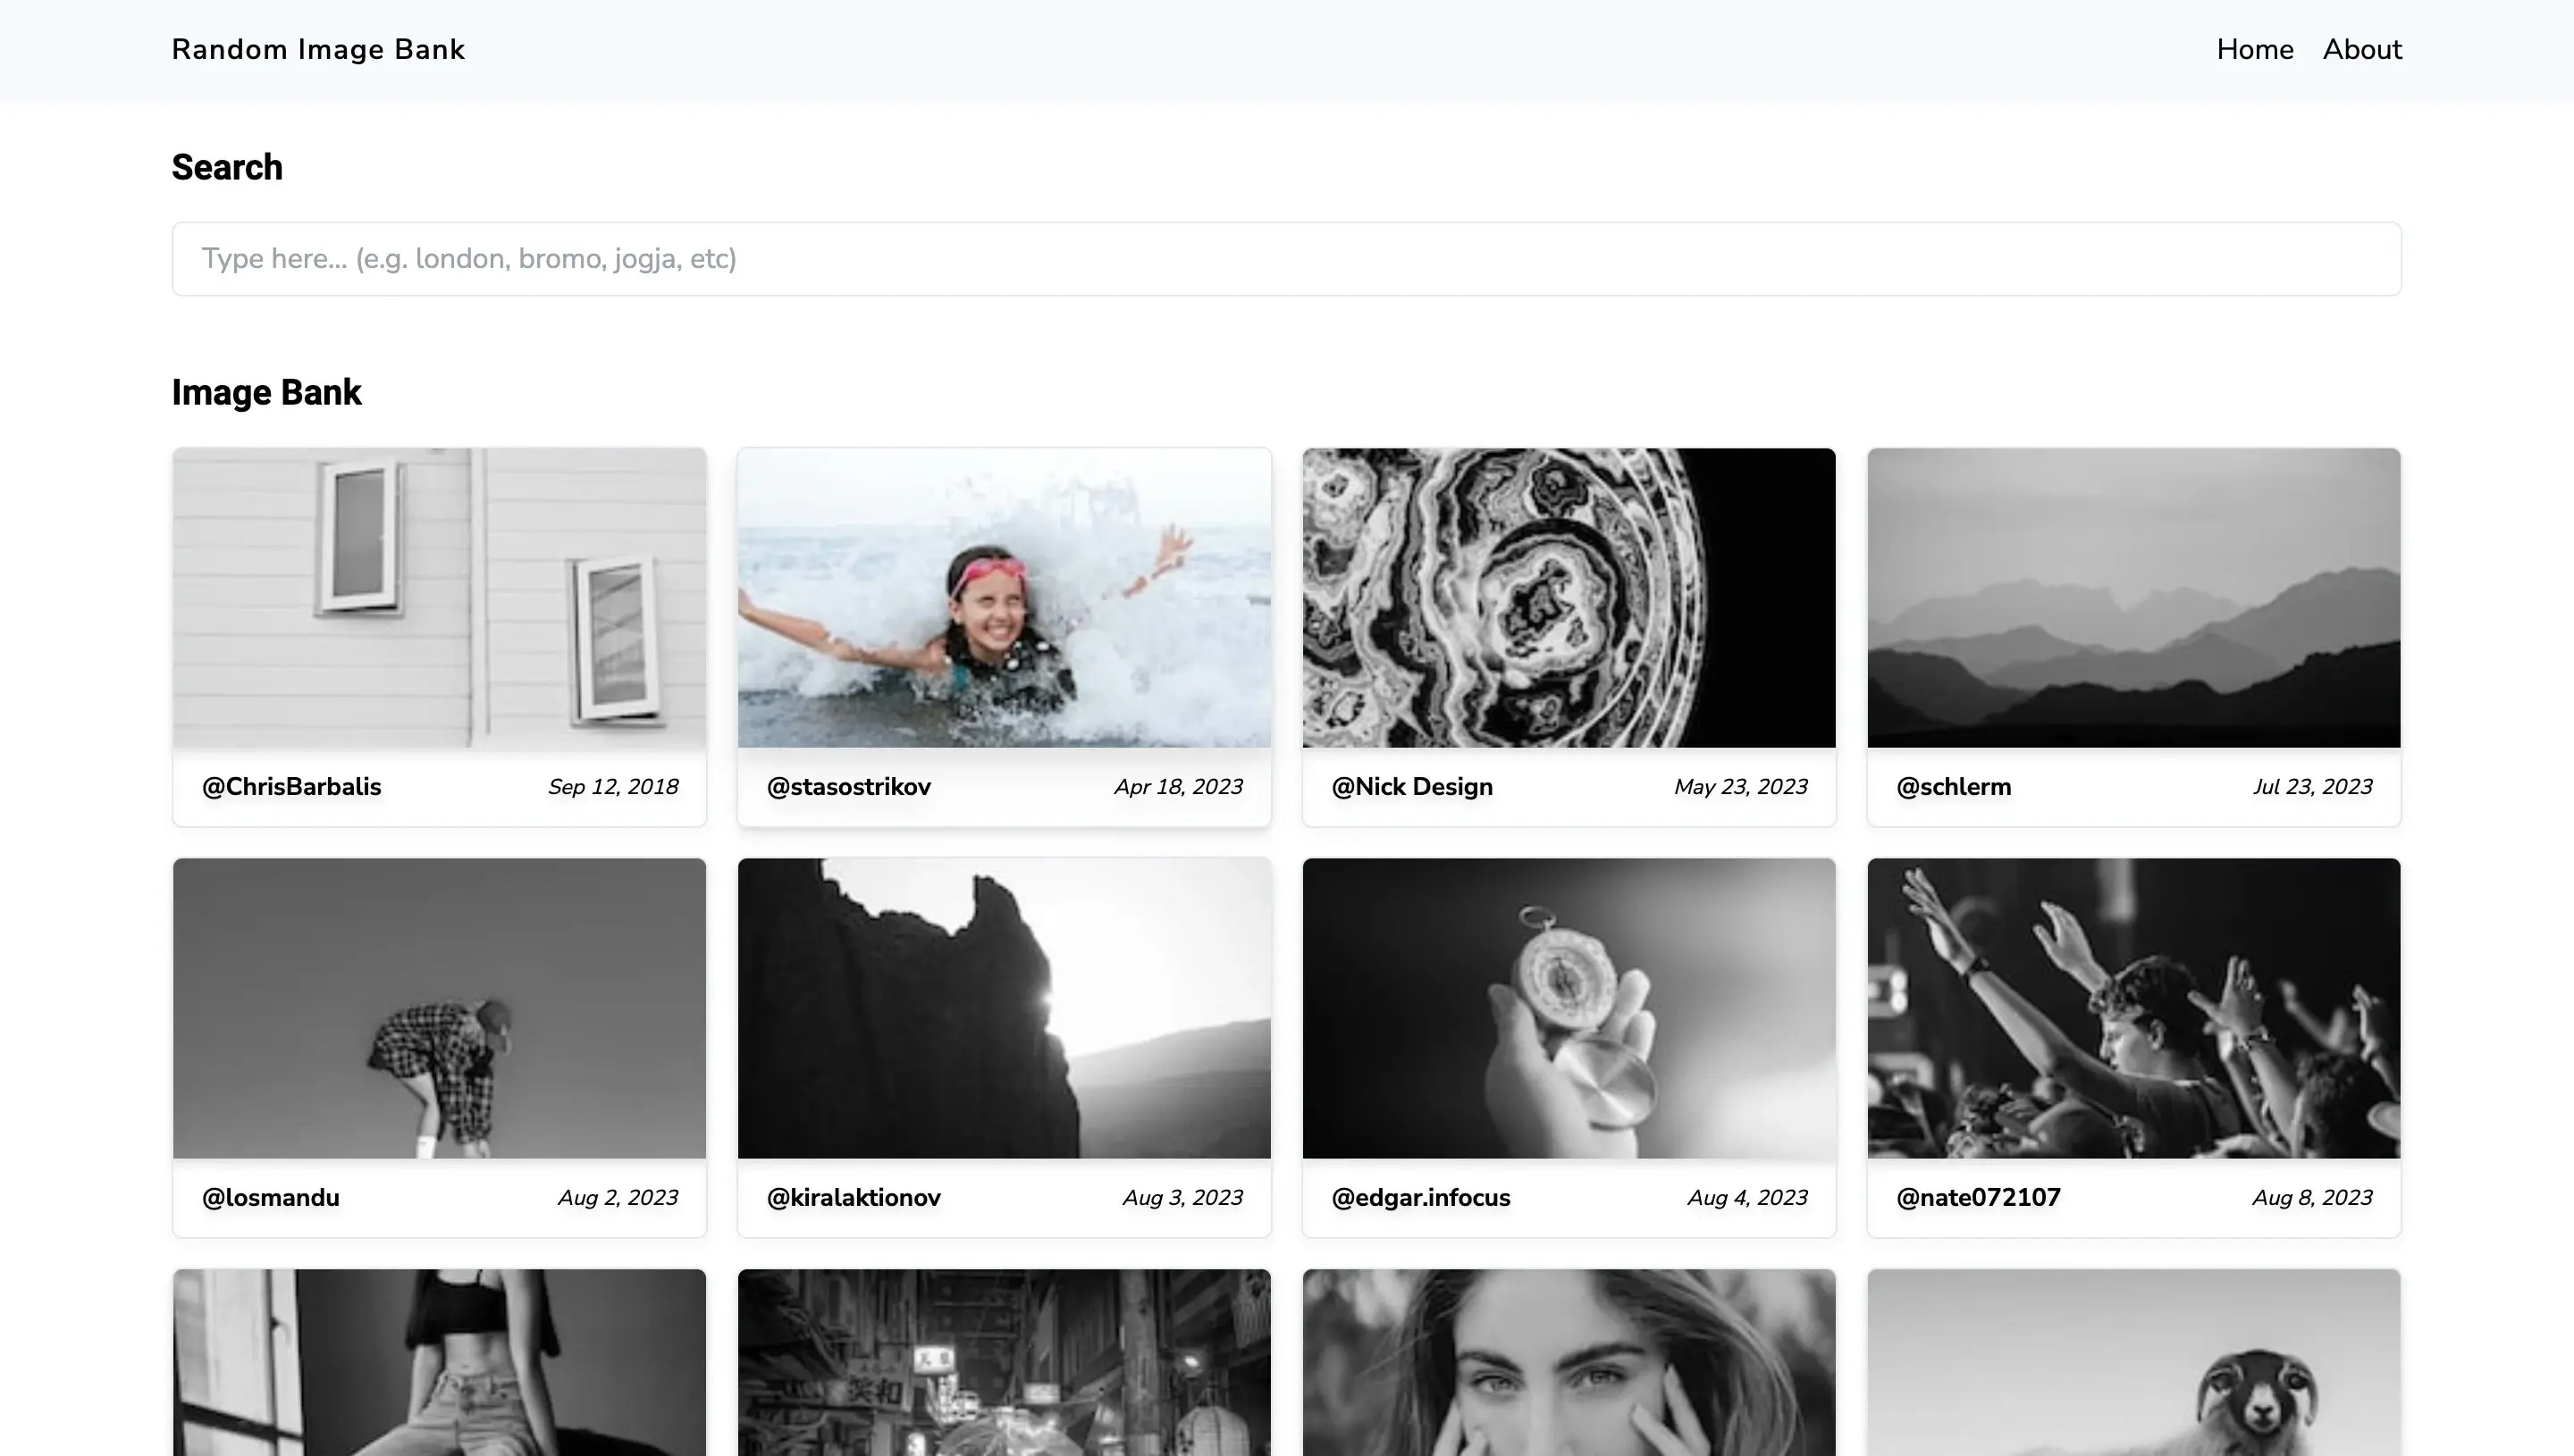Viewport: 2574px width, 1456px height.
Task: Click author name @ChrisBarbalis
Action: [291, 787]
